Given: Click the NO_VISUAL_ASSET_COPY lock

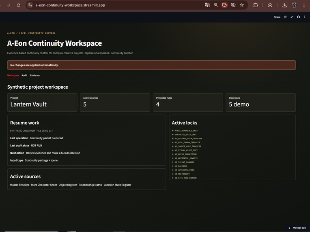Looking at the screenshot, I should [186, 150].
